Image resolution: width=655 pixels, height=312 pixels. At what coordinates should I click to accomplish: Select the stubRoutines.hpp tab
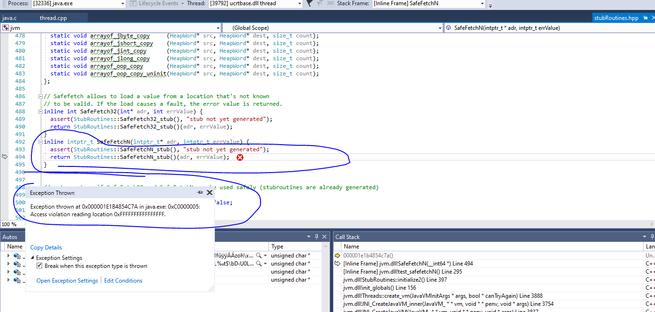coord(616,18)
